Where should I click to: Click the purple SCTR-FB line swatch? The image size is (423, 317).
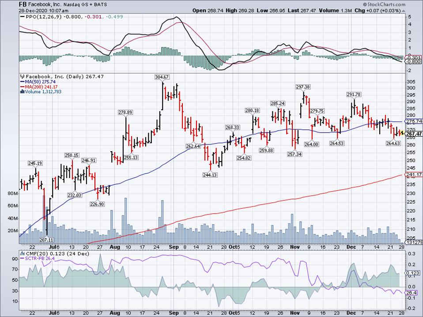pos(23,259)
